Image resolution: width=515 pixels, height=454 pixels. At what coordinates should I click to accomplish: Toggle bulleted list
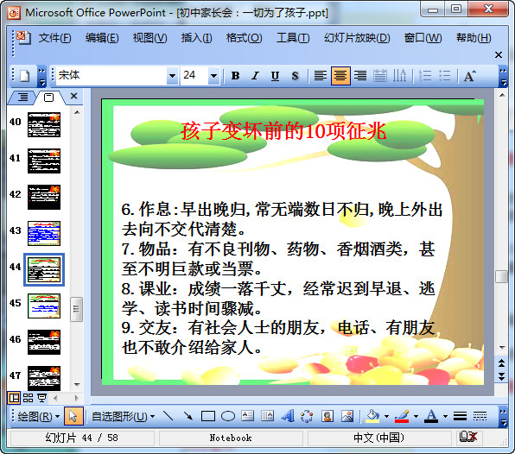click(x=445, y=76)
